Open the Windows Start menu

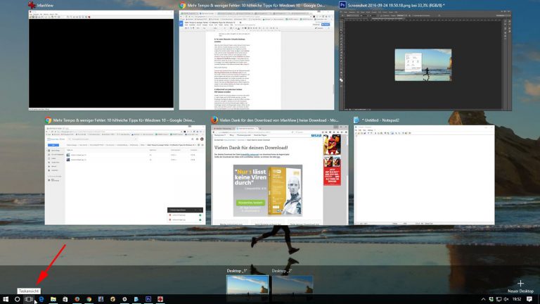(x=6, y=299)
